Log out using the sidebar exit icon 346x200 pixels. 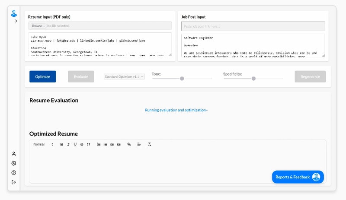pyautogui.click(x=14, y=182)
